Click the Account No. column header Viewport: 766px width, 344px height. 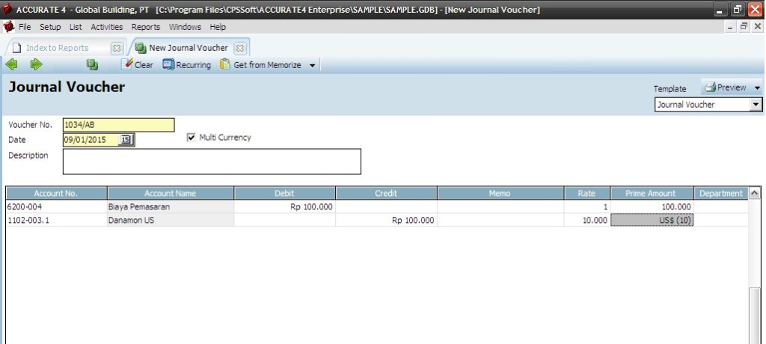[x=56, y=193]
